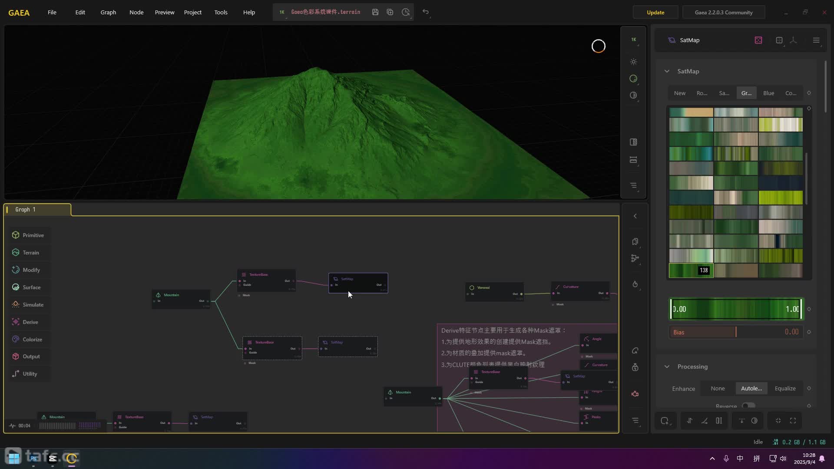The width and height of the screenshot is (834, 469).
Task: Collapse the SatMap properties section
Action: 667,71
